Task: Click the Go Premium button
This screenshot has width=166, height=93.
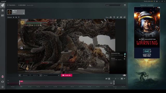Action: (x=150, y=5)
